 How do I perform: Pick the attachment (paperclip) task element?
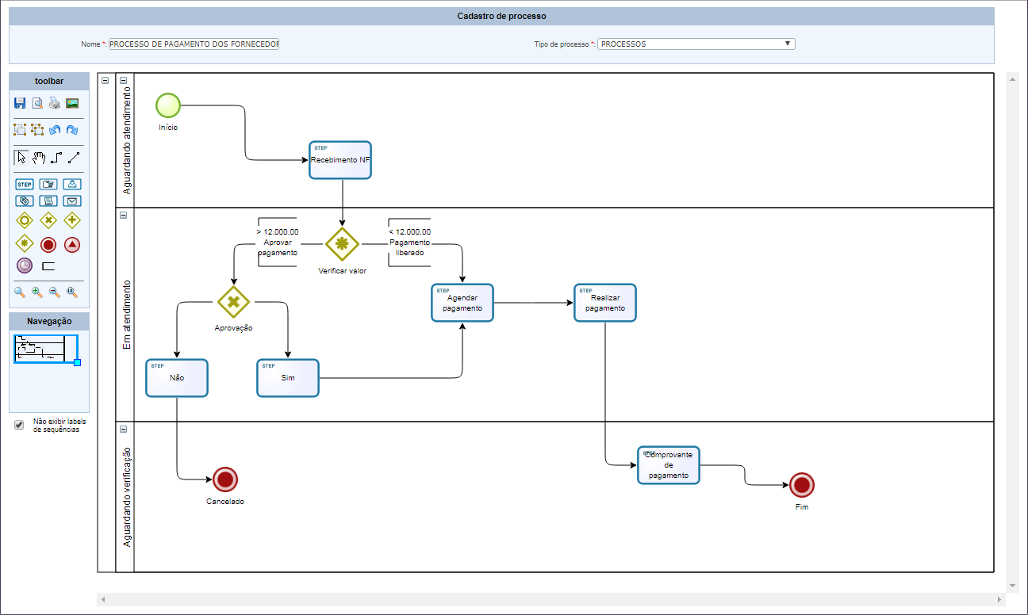[25, 201]
